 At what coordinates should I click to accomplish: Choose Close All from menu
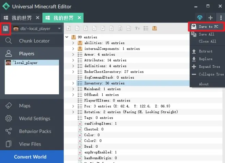(x=207, y=41)
